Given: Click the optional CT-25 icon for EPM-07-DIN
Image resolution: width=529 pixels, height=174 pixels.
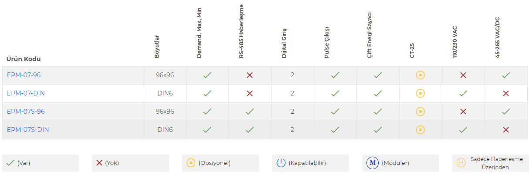Looking at the screenshot, I should click(x=420, y=93).
